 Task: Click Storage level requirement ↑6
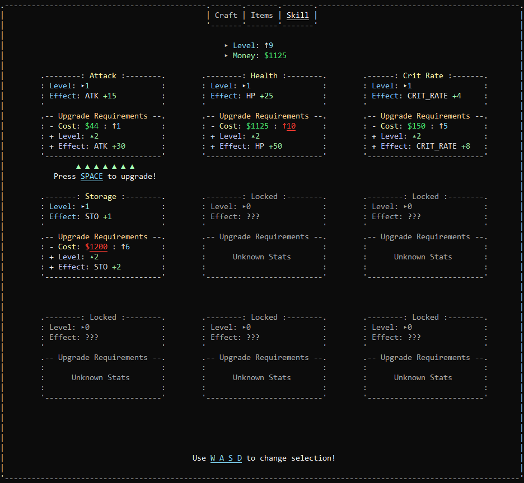point(125,247)
